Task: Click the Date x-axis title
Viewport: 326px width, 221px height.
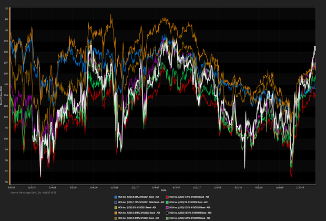Action: [x=164, y=190]
